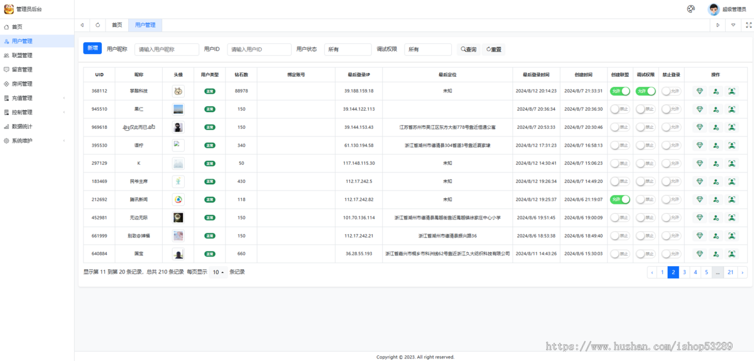Expand 控制管理 in the sidebar
Screen dimensions: 754x361
pos(37,112)
